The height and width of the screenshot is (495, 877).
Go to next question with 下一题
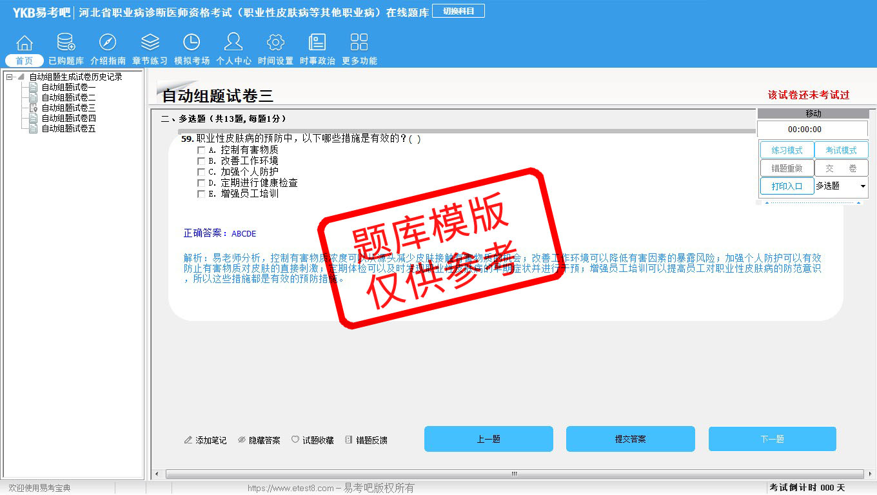(772, 439)
